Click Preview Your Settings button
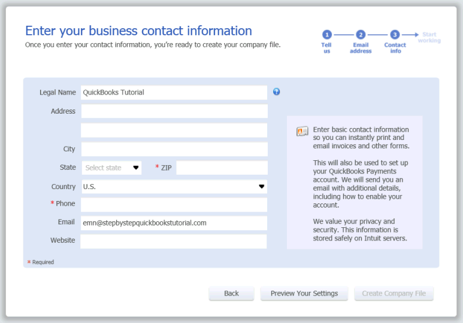Screen dimensions: 463x323 304,294
